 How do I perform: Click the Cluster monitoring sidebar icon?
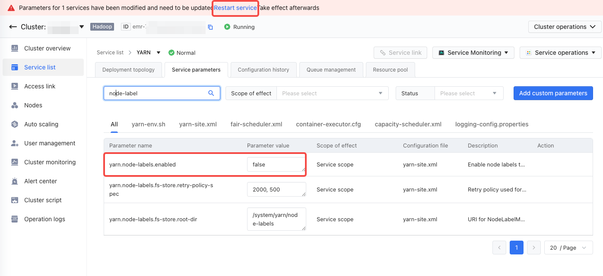point(15,162)
